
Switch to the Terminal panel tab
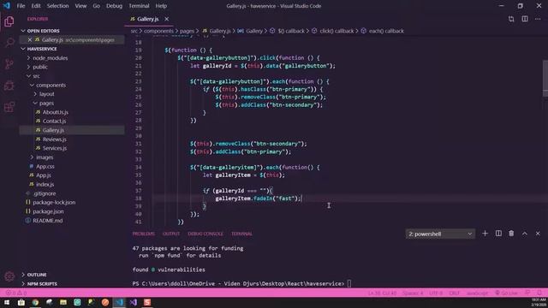point(241,234)
